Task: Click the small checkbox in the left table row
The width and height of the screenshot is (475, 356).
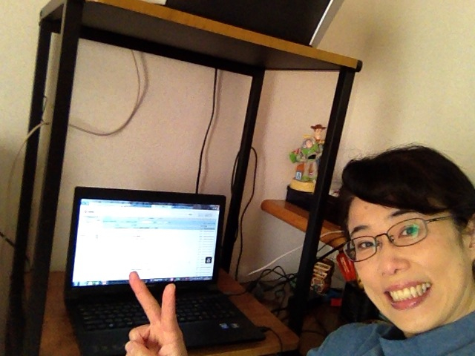Action: (x=97, y=236)
